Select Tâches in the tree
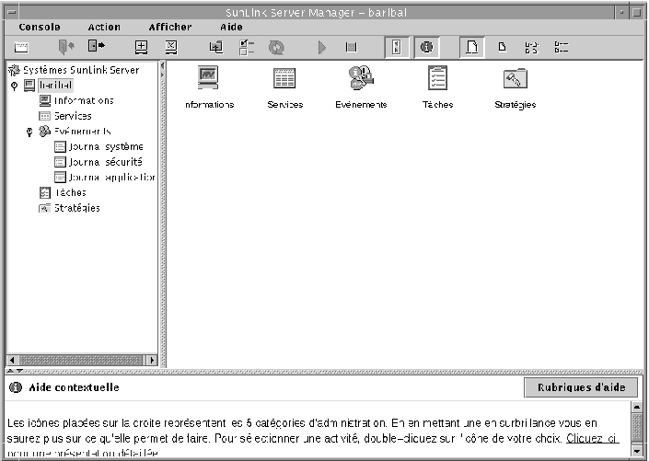The height and width of the screenshot is (461, 649). [x=70, y=193]
